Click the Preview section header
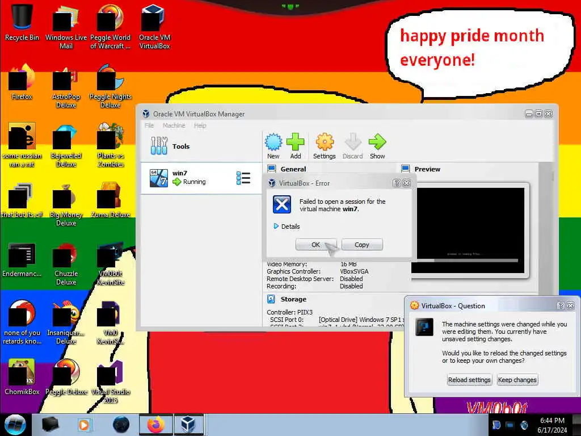581x436 pixels. tap(427, 169)
